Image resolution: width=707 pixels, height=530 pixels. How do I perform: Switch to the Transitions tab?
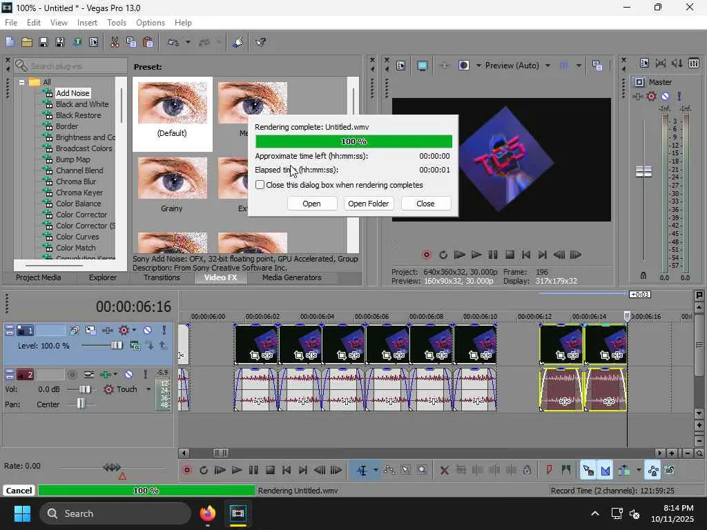coord(162,277)
